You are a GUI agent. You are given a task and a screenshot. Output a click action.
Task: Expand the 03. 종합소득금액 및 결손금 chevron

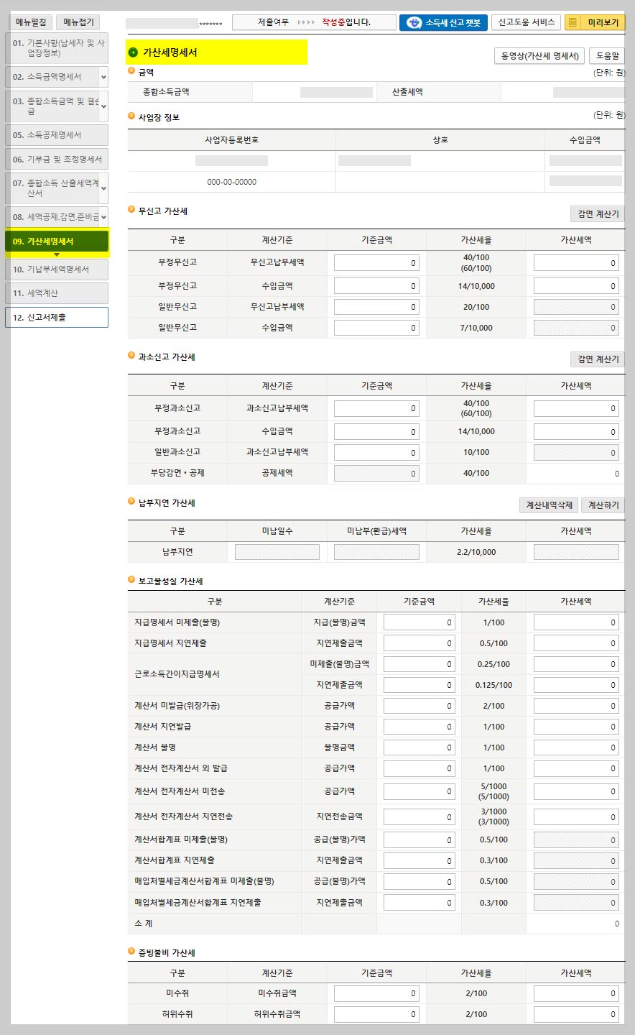point(103,106)
